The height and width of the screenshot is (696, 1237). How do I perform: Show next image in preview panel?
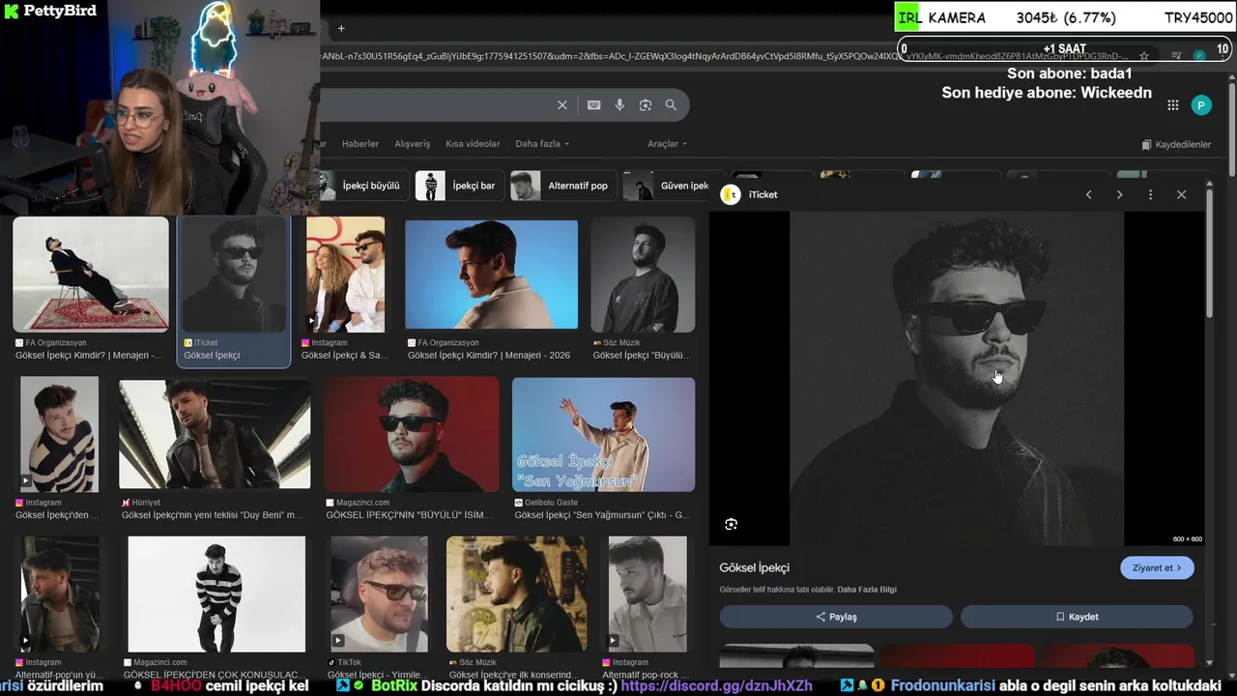pos(1119,195)
